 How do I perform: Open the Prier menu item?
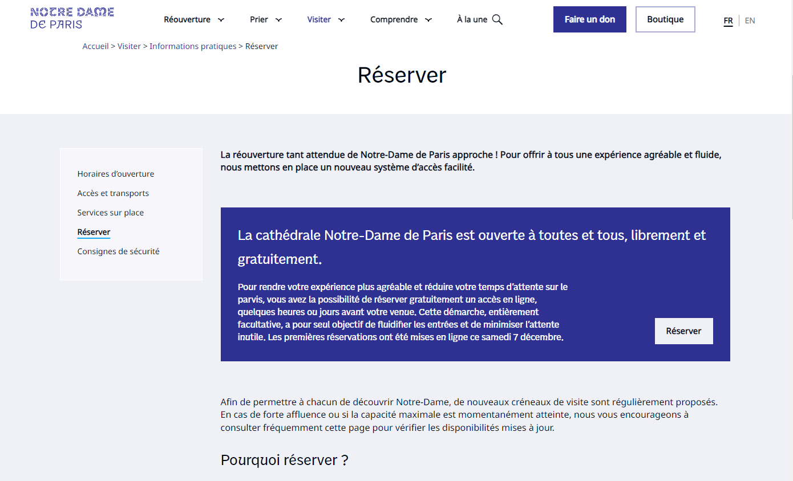[x=259, y=19]
